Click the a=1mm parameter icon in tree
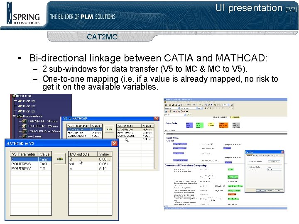The image size is (299, 224). point(24,136)
